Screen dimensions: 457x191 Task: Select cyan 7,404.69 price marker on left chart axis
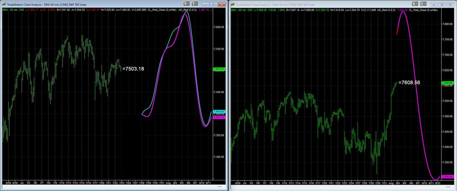click(x=220, y=112)
